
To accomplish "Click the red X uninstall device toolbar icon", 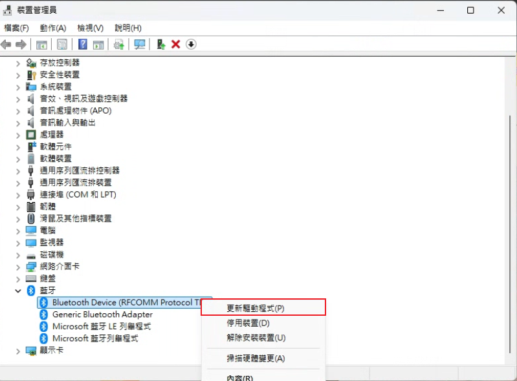I will coord(175,45).
